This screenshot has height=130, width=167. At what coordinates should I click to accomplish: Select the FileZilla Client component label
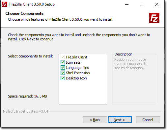click(76, 57)
